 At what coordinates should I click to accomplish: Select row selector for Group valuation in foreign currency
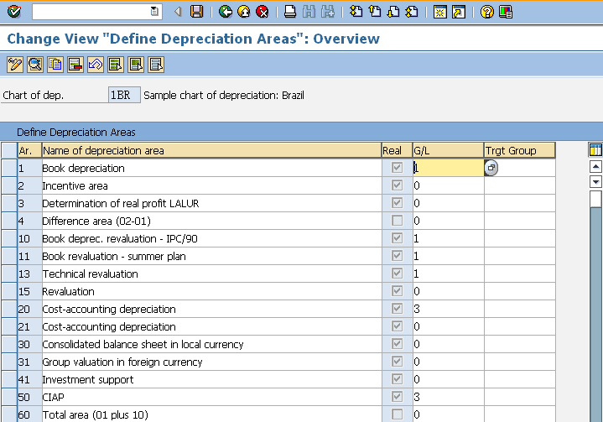[9, 362]
